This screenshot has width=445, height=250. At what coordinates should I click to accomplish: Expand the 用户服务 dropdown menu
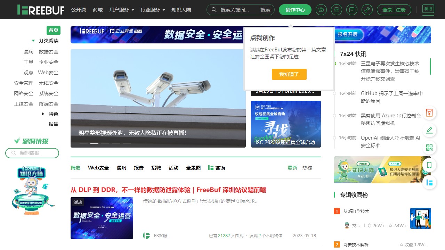(122, 10)
